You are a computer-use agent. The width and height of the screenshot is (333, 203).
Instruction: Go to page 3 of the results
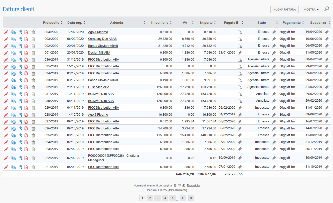[x=157, y=198]
